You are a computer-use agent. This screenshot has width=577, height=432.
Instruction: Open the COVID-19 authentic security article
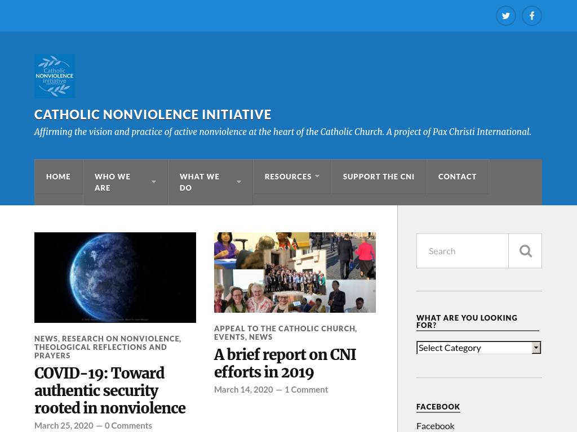[x=110, y=390]
